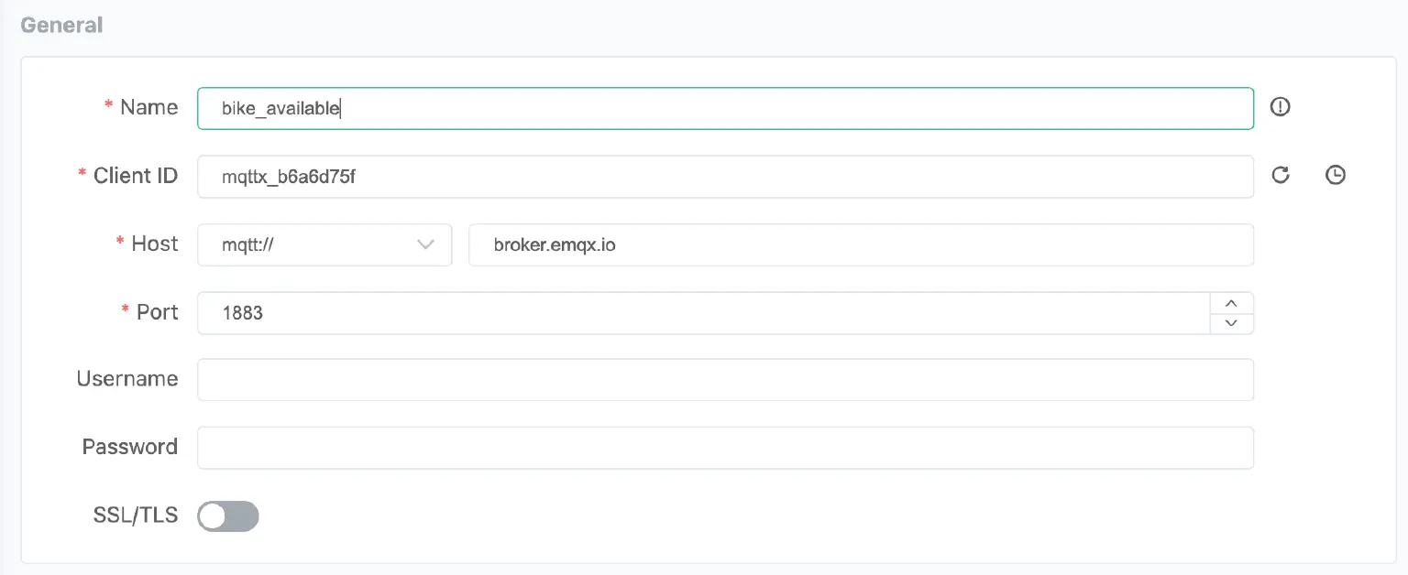Click the "Port" label text
This screenshot has height=575, width=1408.
click(157, 312)
